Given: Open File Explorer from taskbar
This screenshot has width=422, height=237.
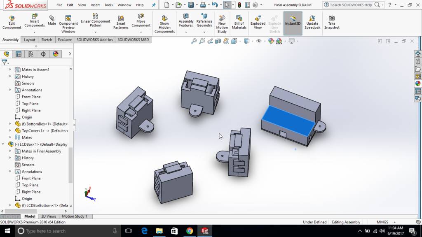Looking at the screenshot, I should coord(159,231).
